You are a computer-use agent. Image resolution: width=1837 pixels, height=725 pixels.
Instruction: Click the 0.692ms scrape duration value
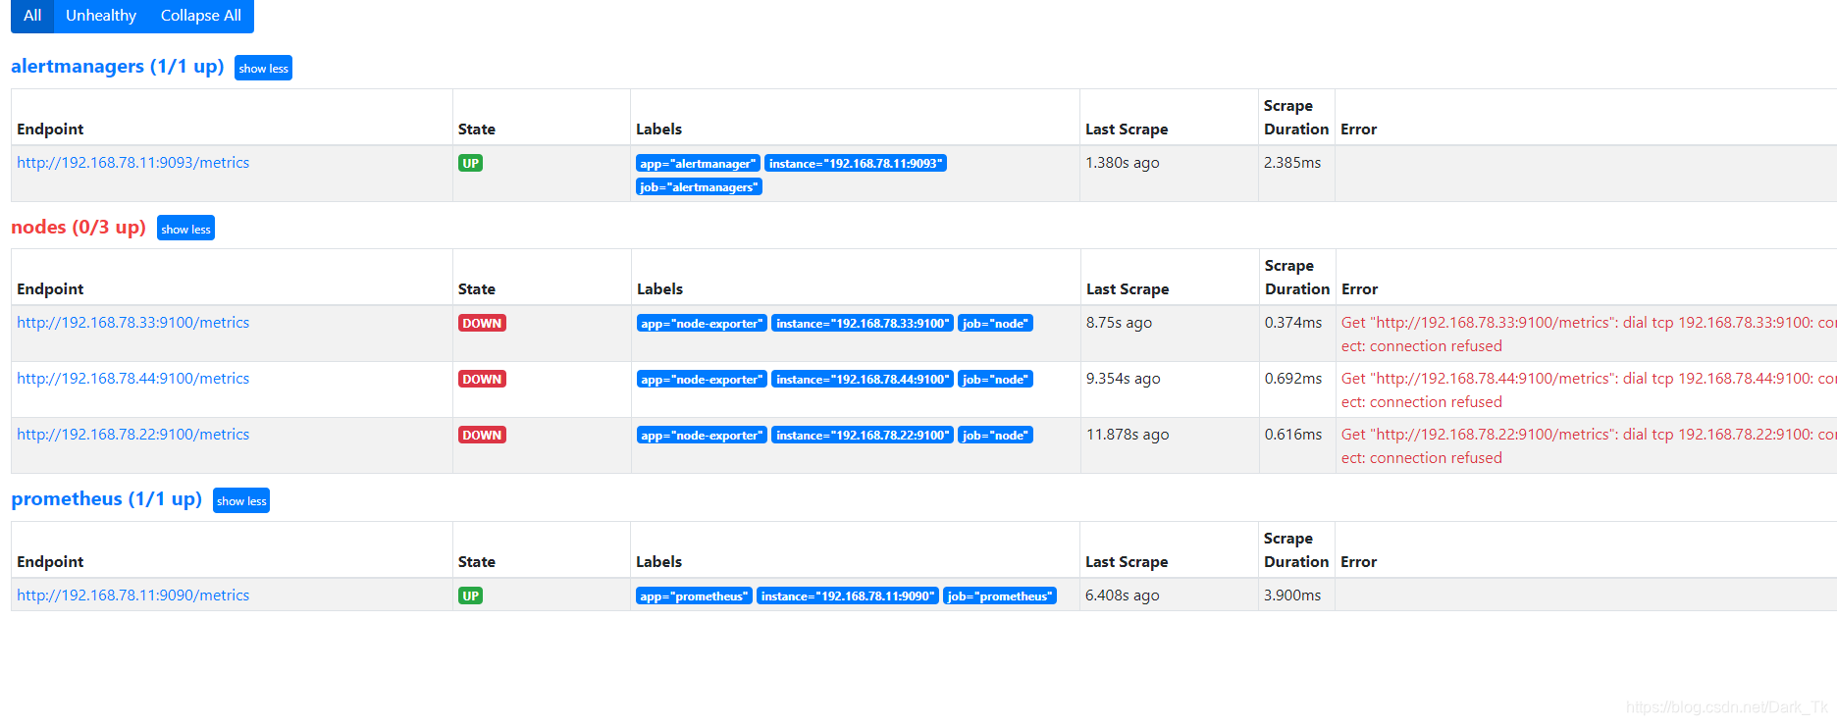tap(1293, 379)
